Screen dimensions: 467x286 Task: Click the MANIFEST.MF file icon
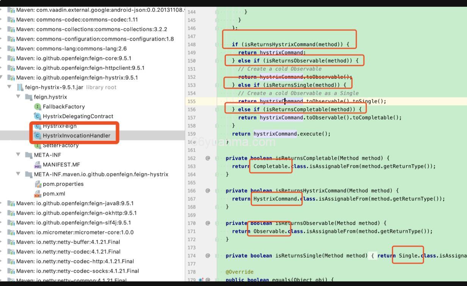pos(38,165)
